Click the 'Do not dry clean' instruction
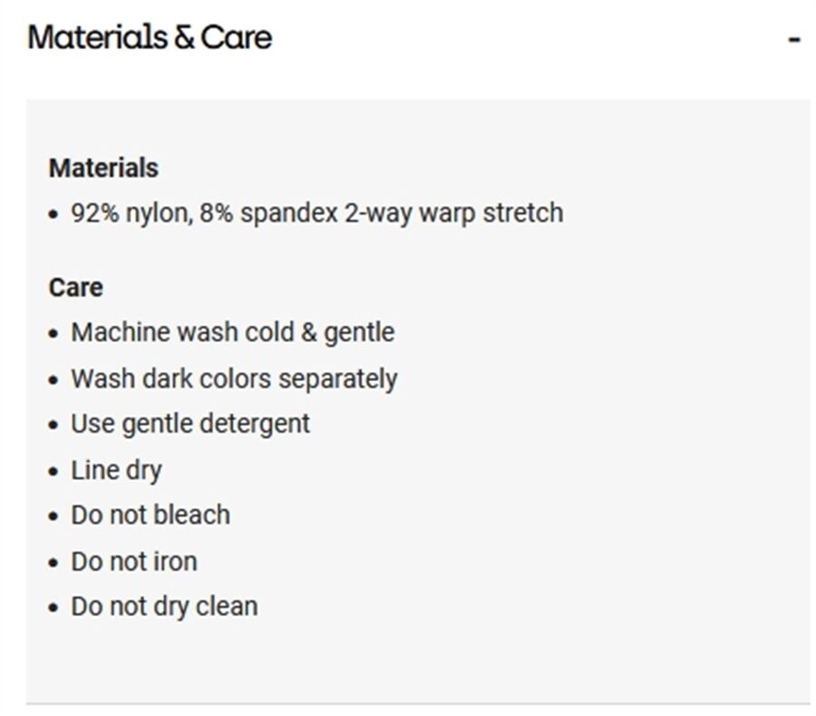The width and height of the screenshot is (816, 716). pos(164,606)
